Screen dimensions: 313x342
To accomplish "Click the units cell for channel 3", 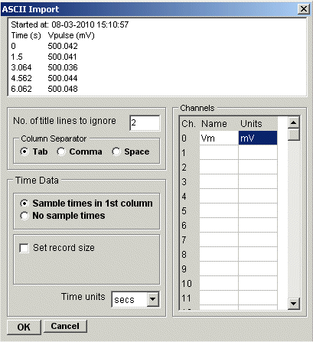I will (x=258, y=181).
